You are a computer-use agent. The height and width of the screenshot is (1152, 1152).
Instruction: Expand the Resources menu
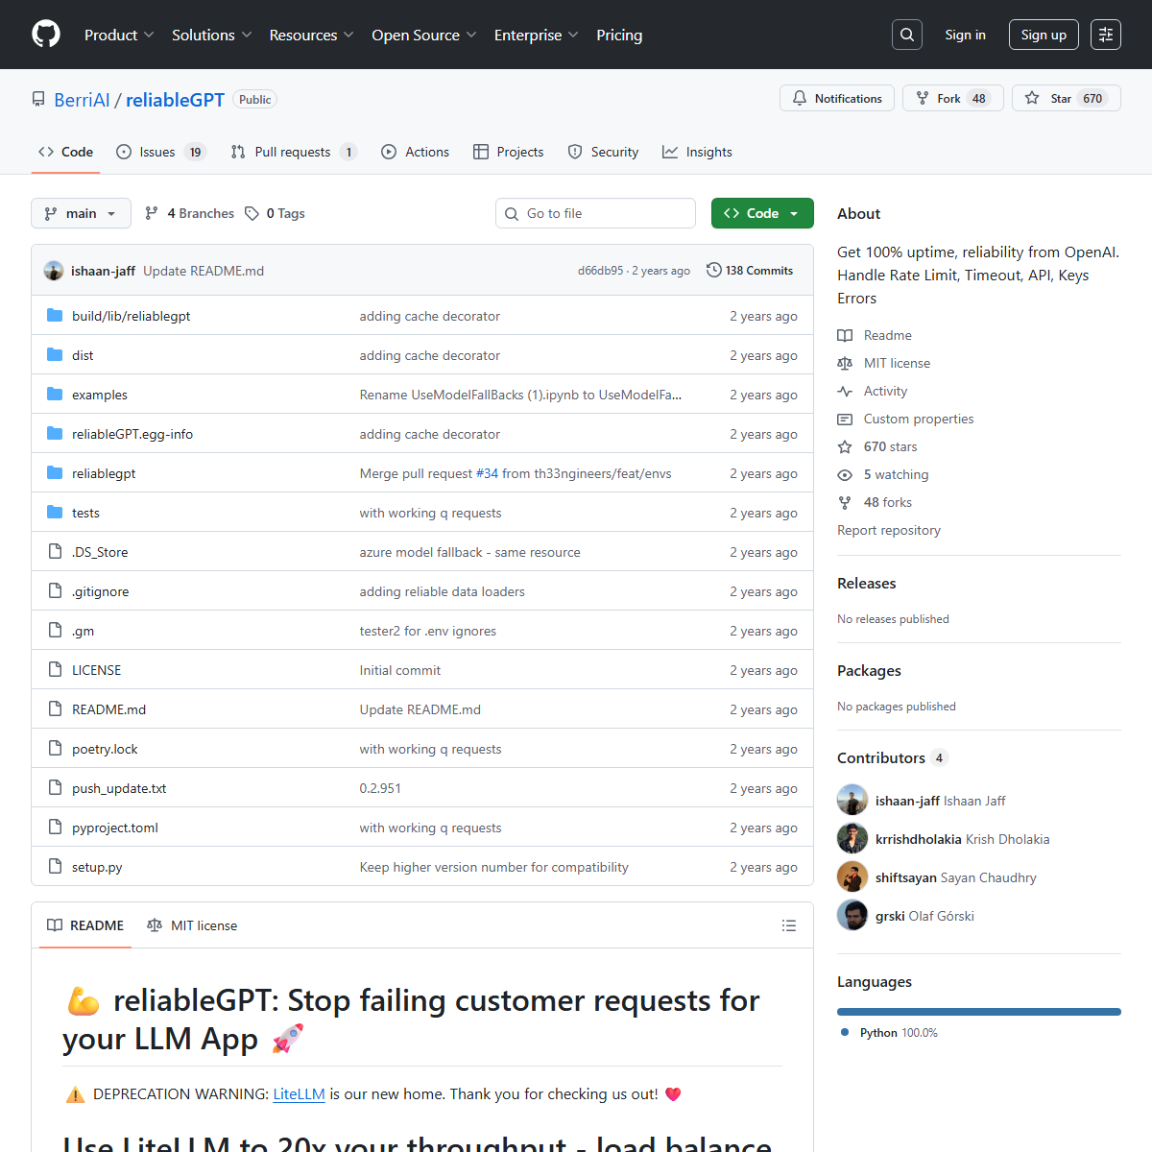(x=311, y=35)
